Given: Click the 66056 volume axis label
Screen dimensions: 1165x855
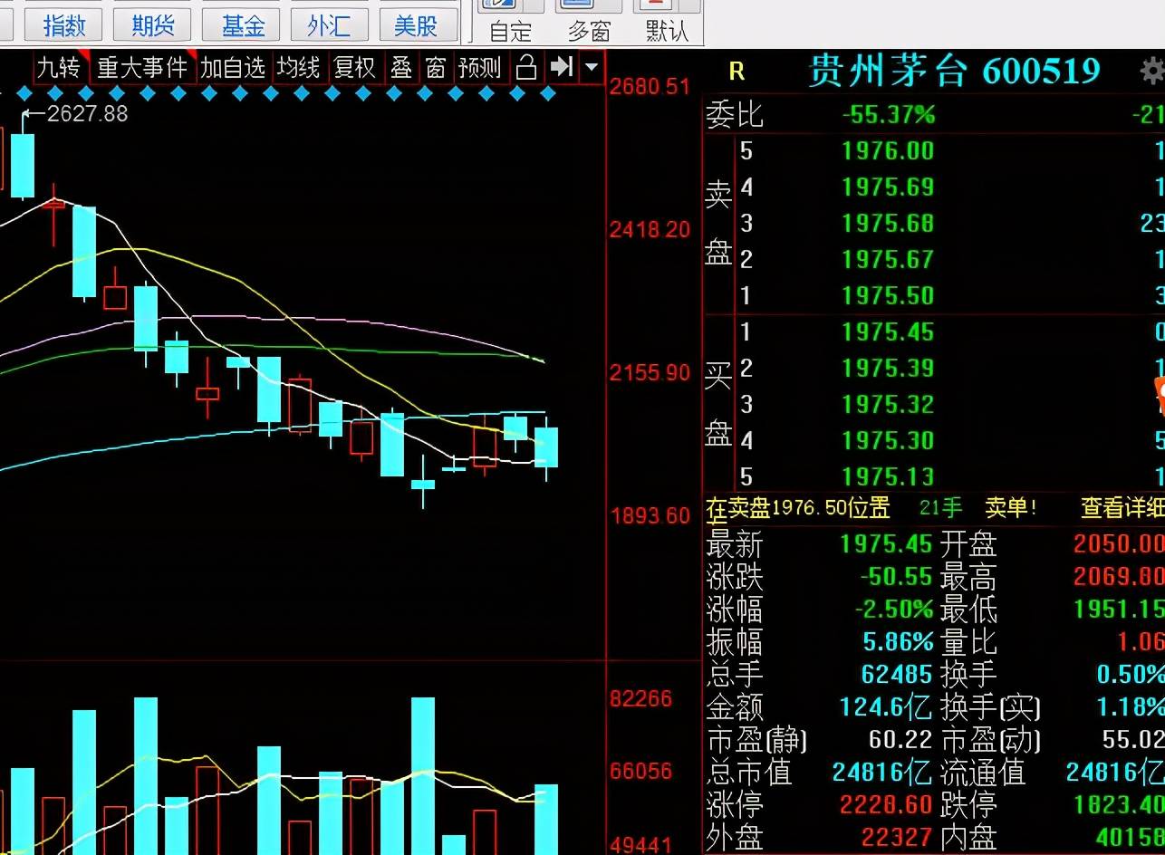Looking at the screenshot, I should (x=641, y=771).
